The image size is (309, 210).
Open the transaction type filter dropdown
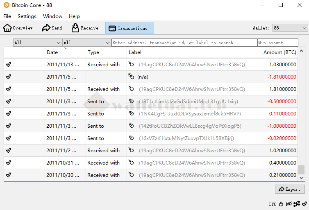point(86,43)
